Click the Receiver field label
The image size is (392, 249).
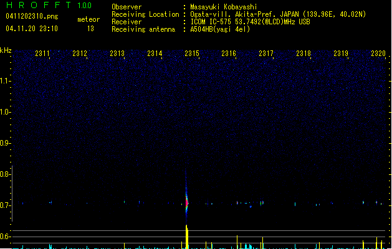[x=127, y=22]
